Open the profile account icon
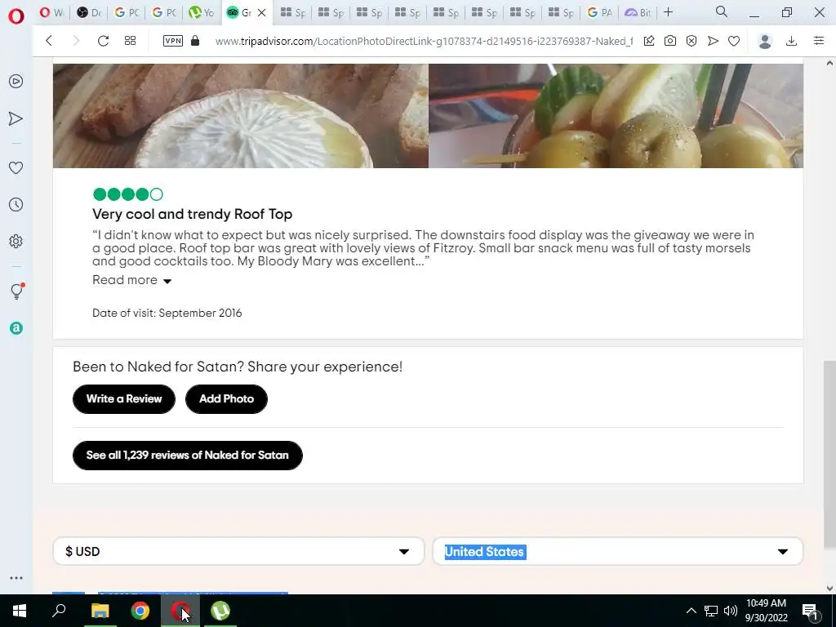This screenshot has height=627, width=836. (765, 41)
